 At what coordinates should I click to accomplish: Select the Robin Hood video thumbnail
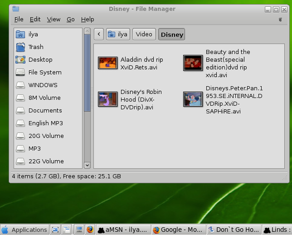107,99
